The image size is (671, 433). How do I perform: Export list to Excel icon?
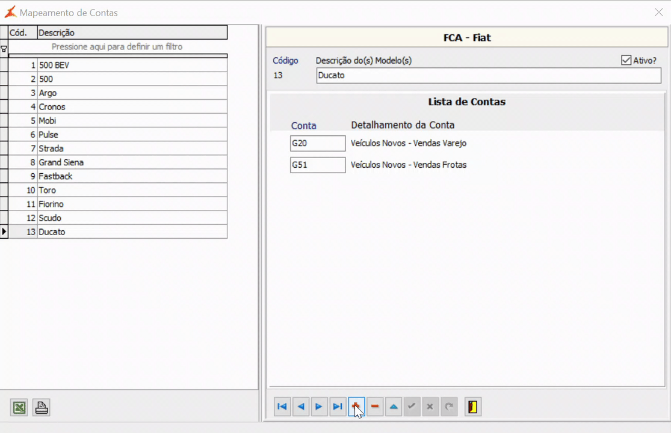point(19,407)
